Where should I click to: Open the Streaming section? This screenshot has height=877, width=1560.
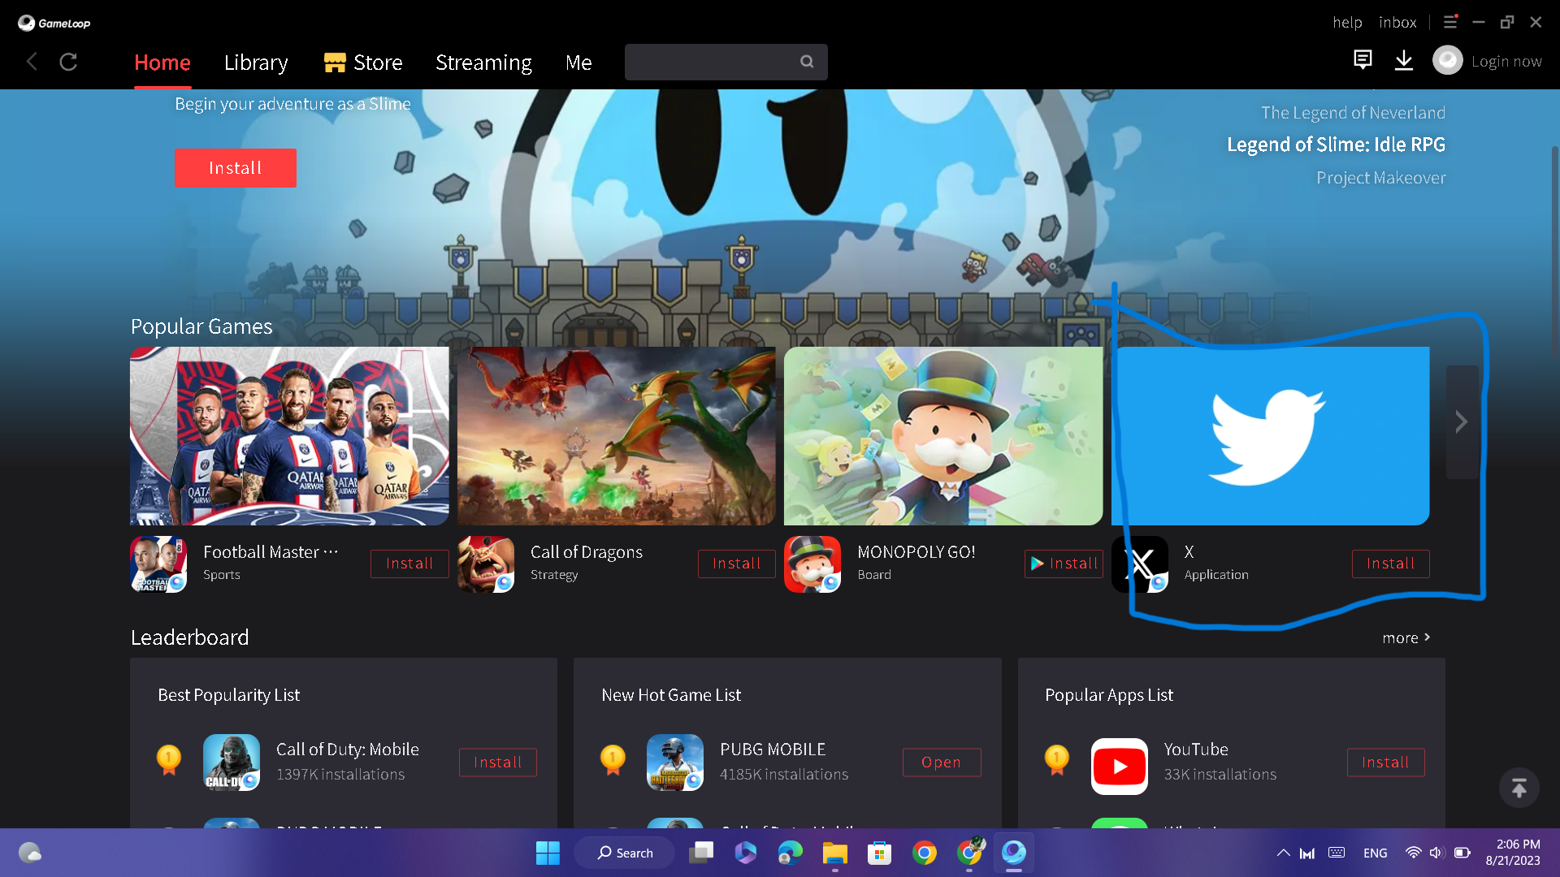[483, 62]
